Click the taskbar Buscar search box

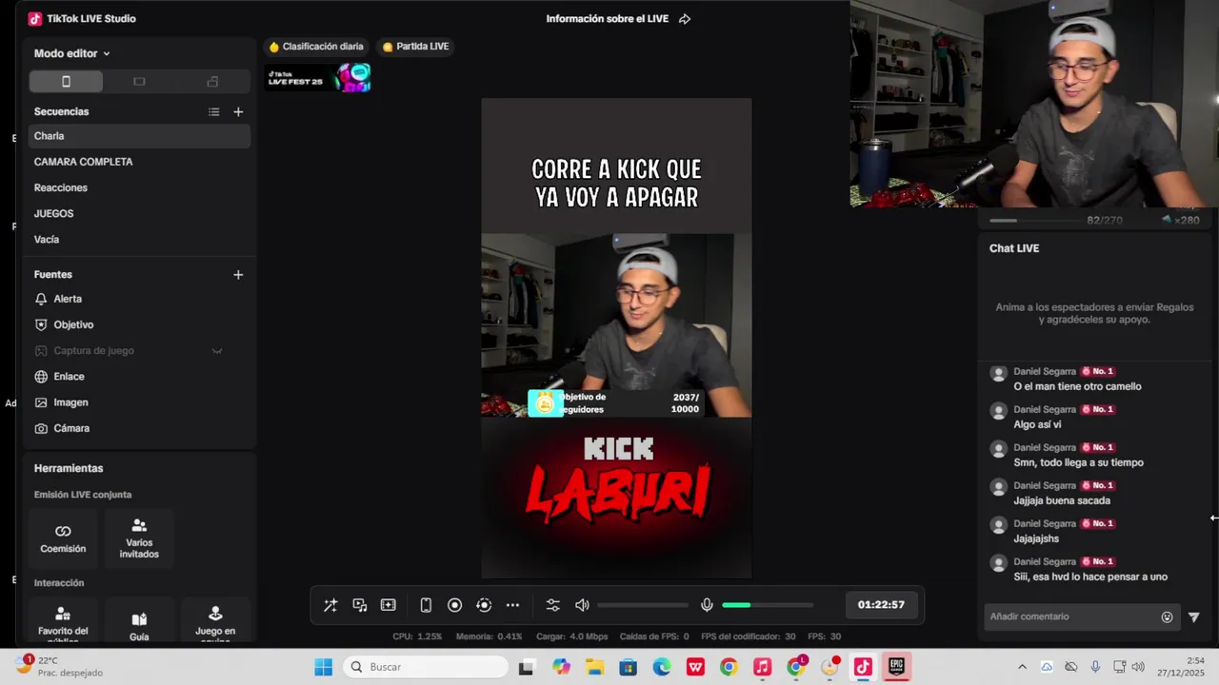point(426,667)
